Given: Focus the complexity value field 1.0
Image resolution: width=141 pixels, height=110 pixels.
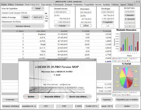Looking at the screenshot, I should (x=108, y=26).
